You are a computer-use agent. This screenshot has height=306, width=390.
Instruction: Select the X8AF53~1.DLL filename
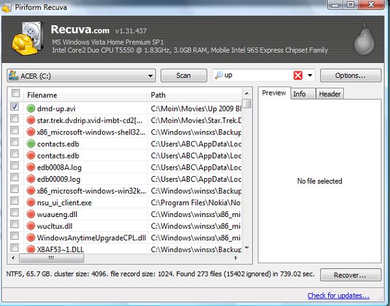60,249
